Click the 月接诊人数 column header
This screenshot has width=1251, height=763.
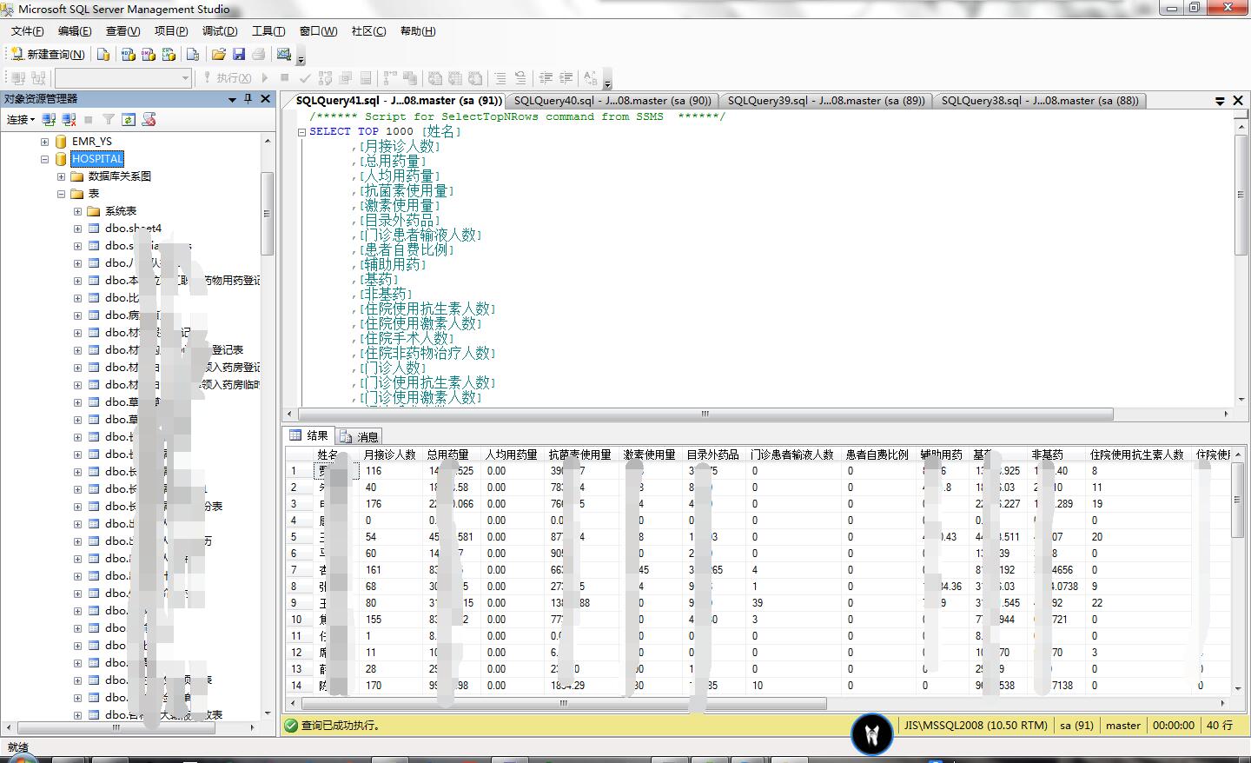[389, 454]
